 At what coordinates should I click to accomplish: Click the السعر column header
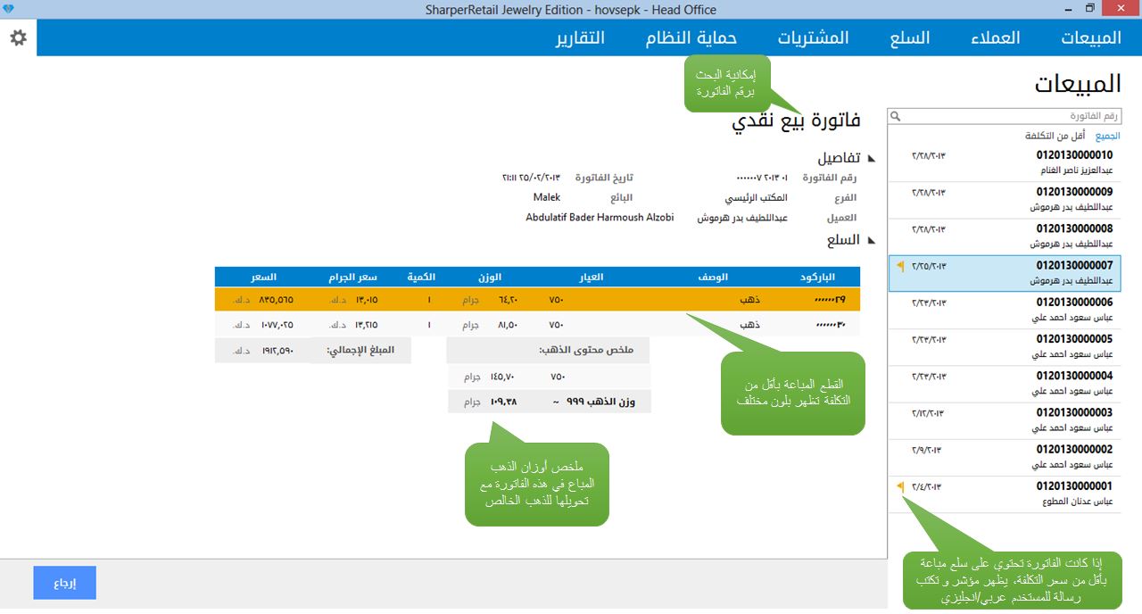pos(263,277)
